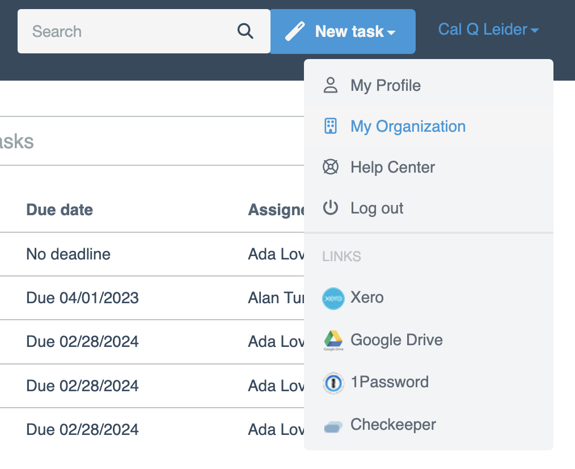The height and width of the screenshot is (469, 575).
Task: Open My Organization menu entry
Action: click(408, 126)
